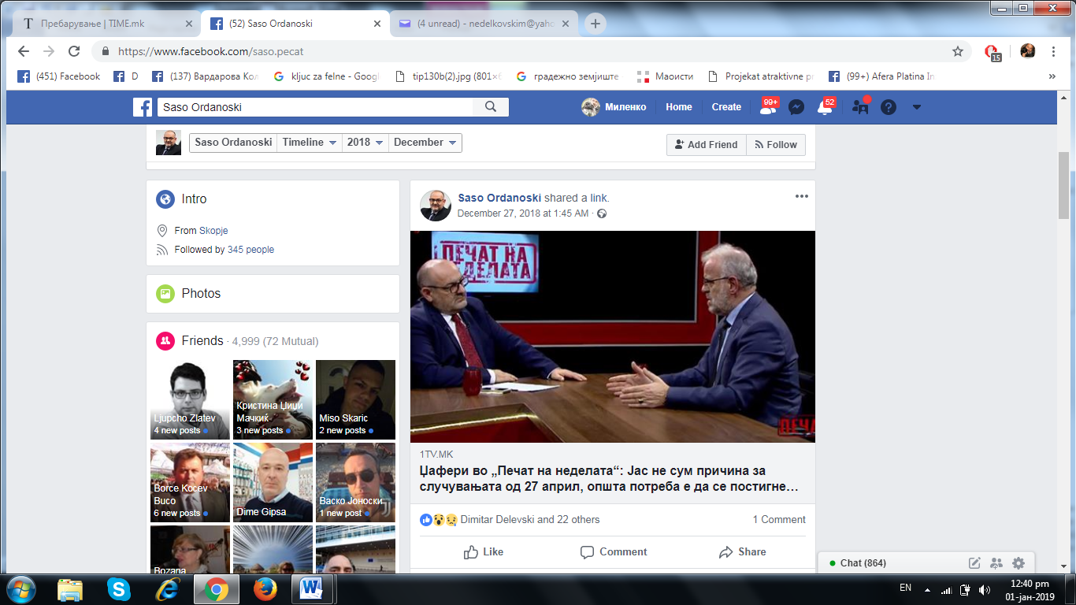Open Word from the taskbar
Viewport: 1076px width, 605px height.
tap(313, 589)
